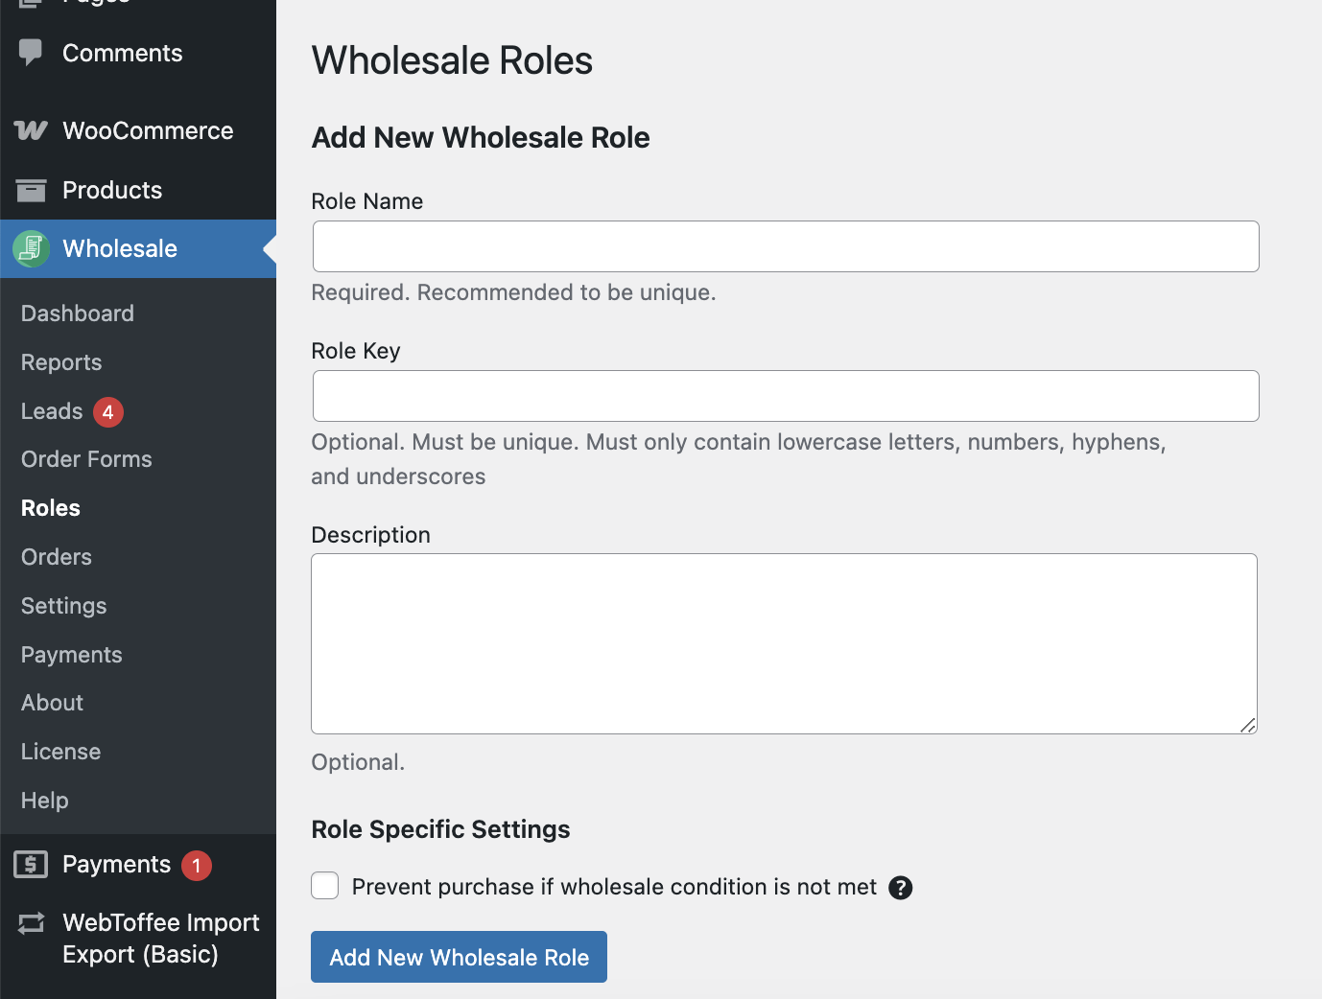This screenshot has height=999, width=1322.
Task: Open the Wholesale Payments submenu item
Action: 72,655
